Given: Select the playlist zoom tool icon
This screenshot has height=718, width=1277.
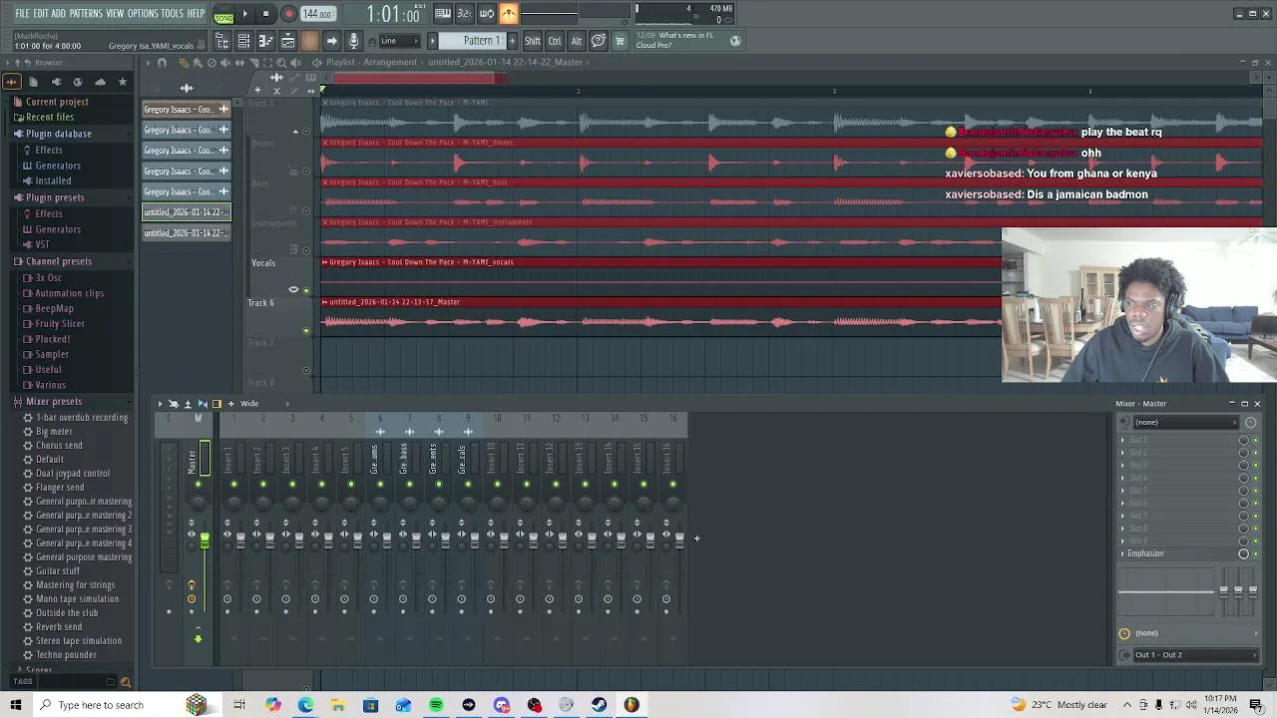Looking at the screenshot, I should click(281, 62).
